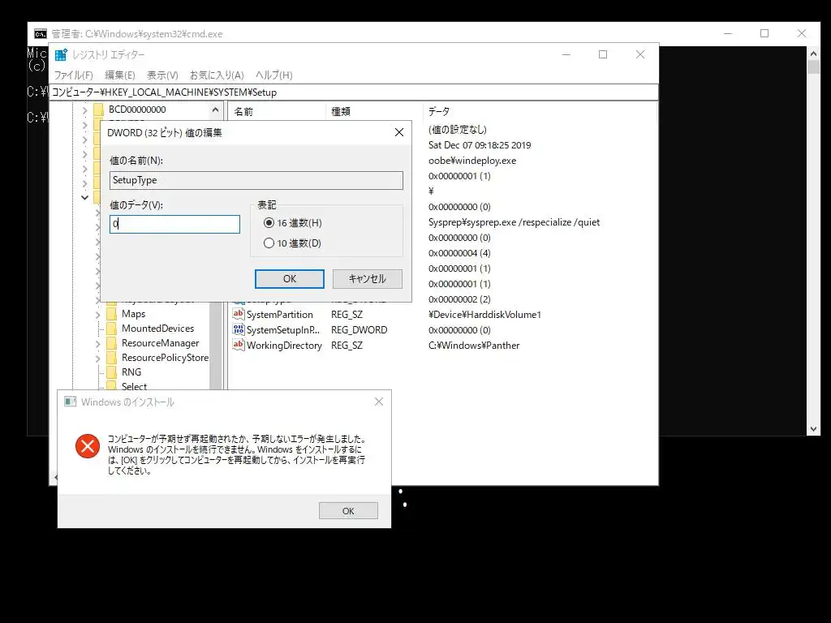Click tree pane scroll up arrow
Viewport: 831px width, 623px height.
coord(215,110)
